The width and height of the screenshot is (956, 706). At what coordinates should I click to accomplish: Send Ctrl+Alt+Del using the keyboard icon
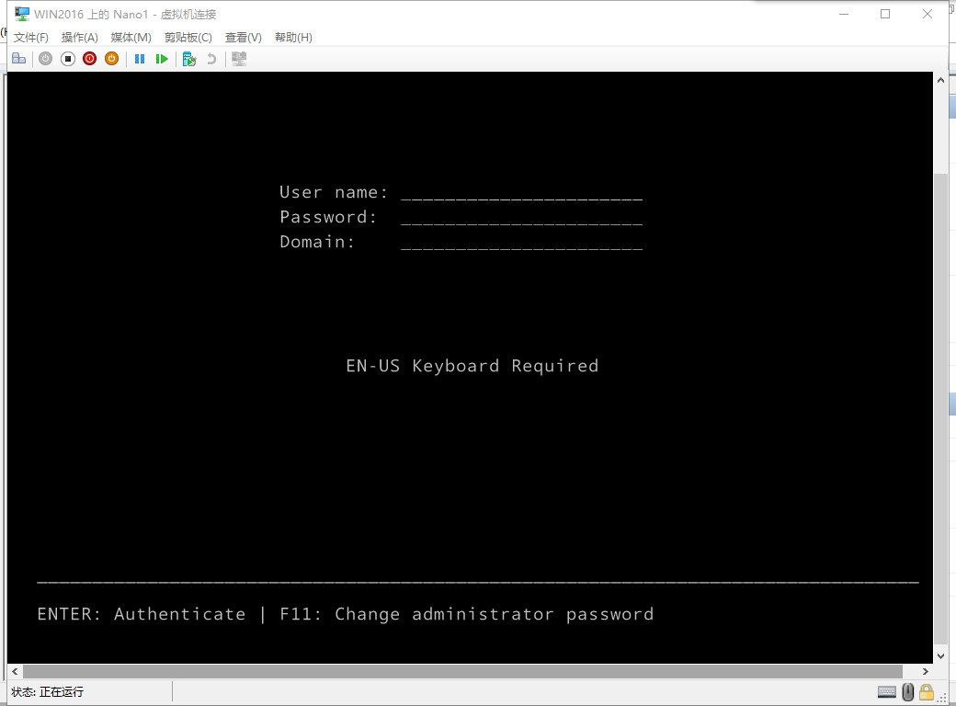coord(19,59)
